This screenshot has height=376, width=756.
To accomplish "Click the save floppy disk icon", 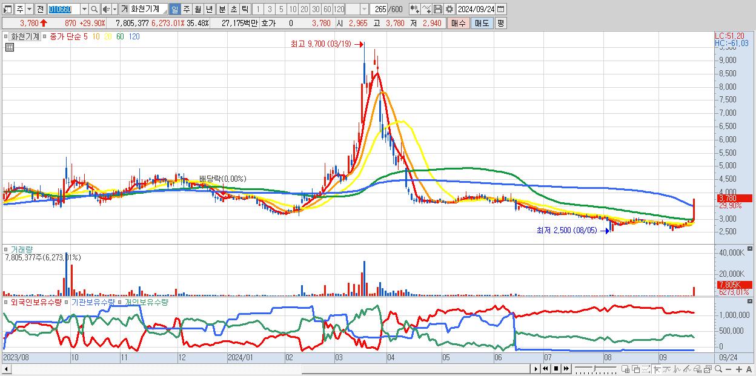I will coord(438,9).
